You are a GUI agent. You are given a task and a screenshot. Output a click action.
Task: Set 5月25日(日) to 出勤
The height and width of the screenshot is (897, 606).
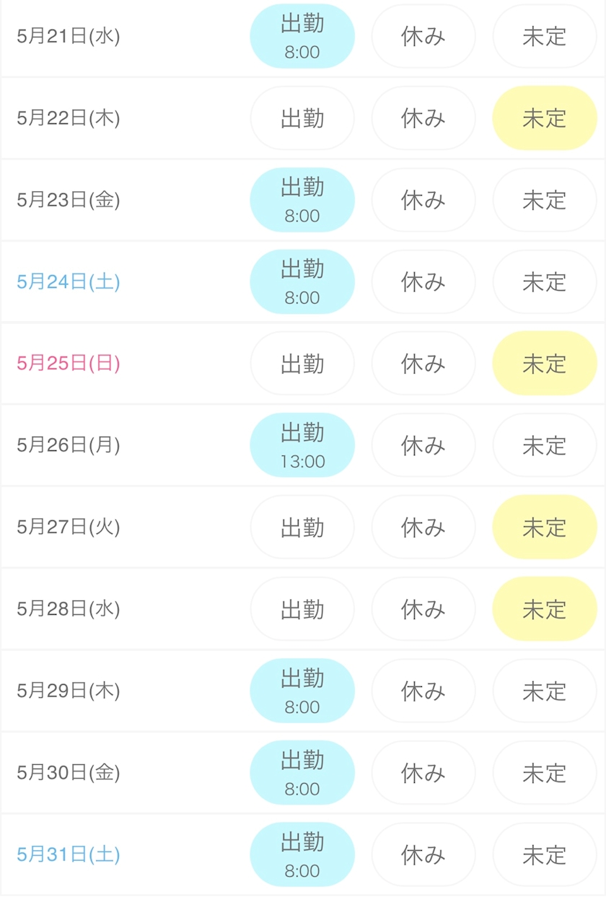tap(302, 364)
